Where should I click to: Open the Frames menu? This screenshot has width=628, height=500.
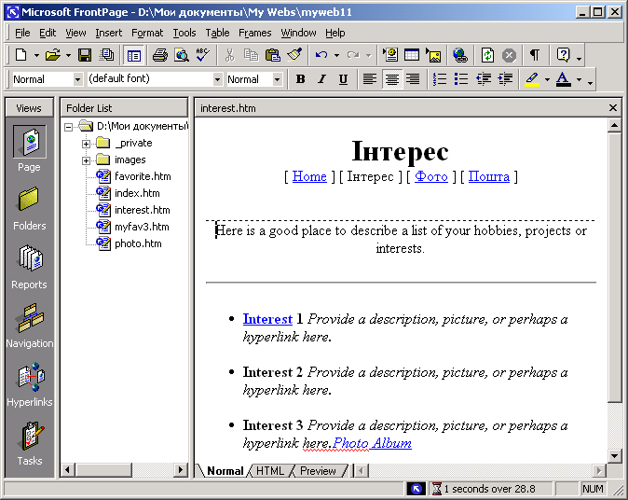click(x=254, y=33)
